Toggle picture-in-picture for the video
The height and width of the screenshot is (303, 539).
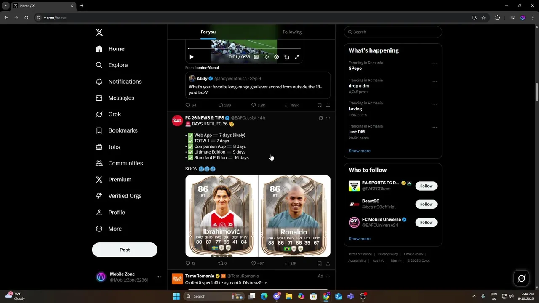click(287, 57)
